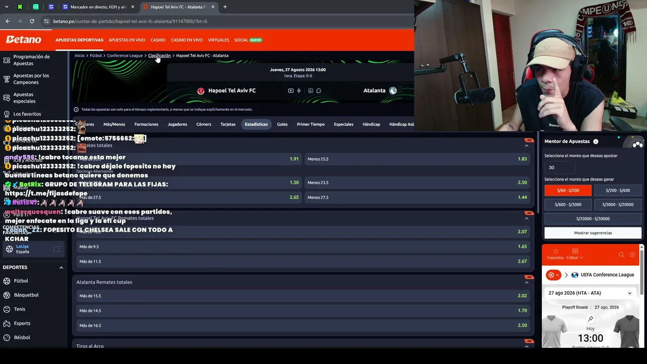Viewport: 647px width, 364px height.
Task: Open the match statistics chart icon
Action: [310, 91]
